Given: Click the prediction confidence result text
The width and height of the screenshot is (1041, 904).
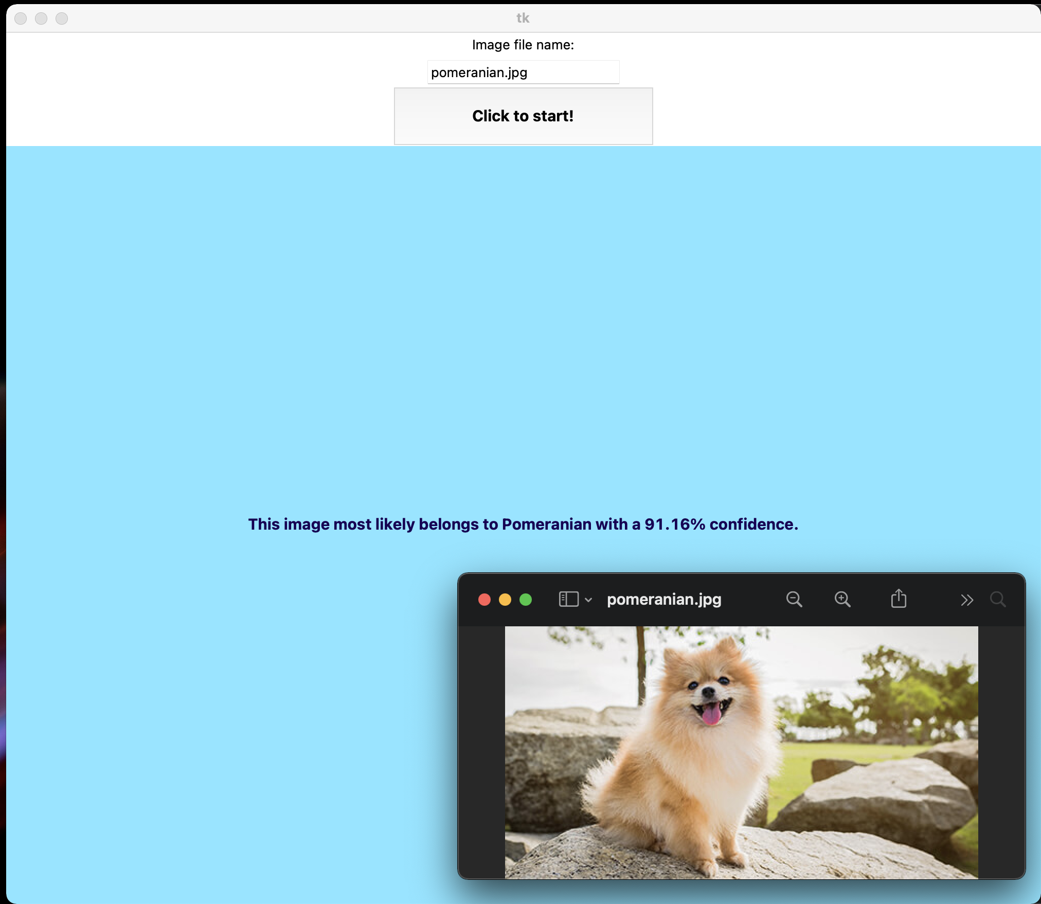Looking at the screenshot, I should pos(523,524).
